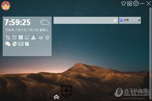Open the skin shirt icon

pyautogui.click(x=124, y=4)
